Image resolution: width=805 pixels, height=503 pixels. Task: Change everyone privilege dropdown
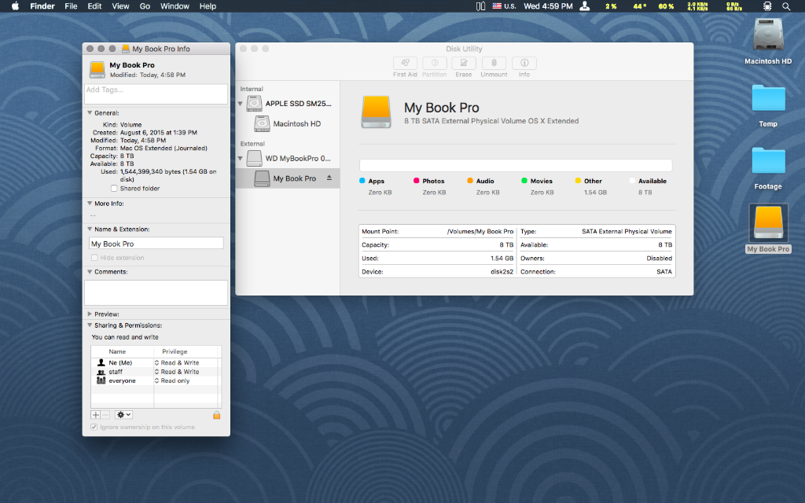click(x=172, y=381)
